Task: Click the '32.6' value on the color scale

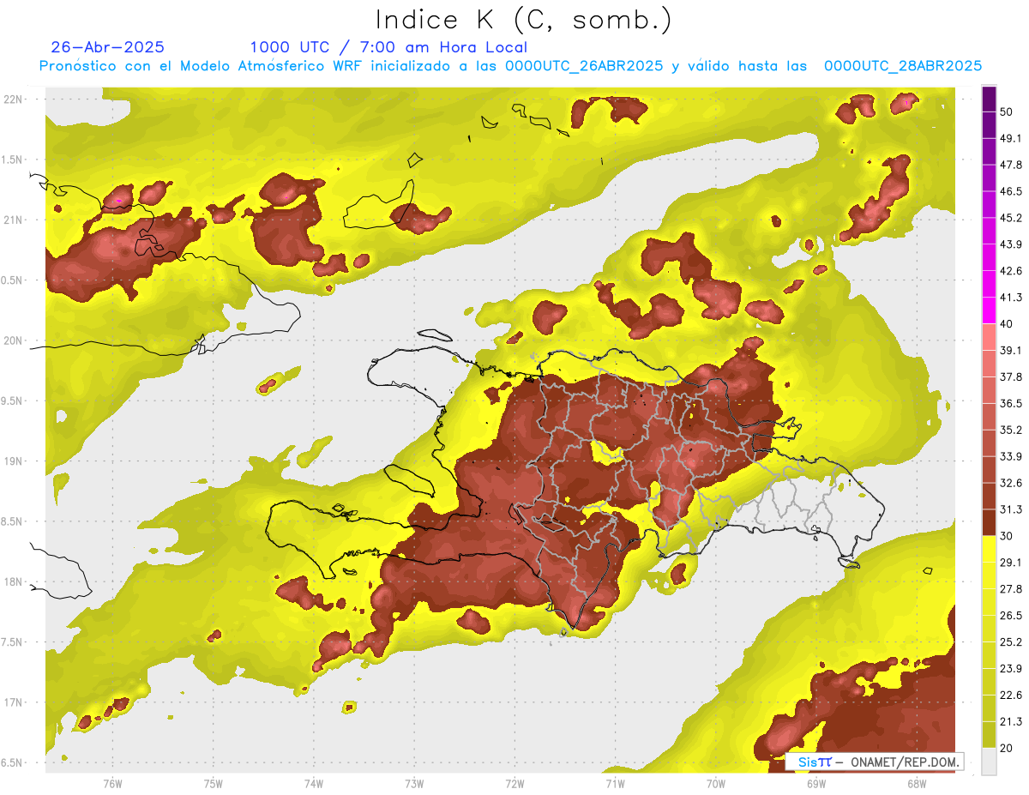Action: tap(1011, 483)
